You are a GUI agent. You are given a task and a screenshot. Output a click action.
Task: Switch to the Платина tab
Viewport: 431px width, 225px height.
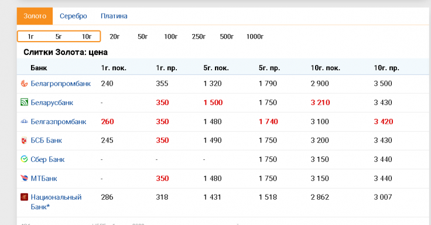pos(114,16)
